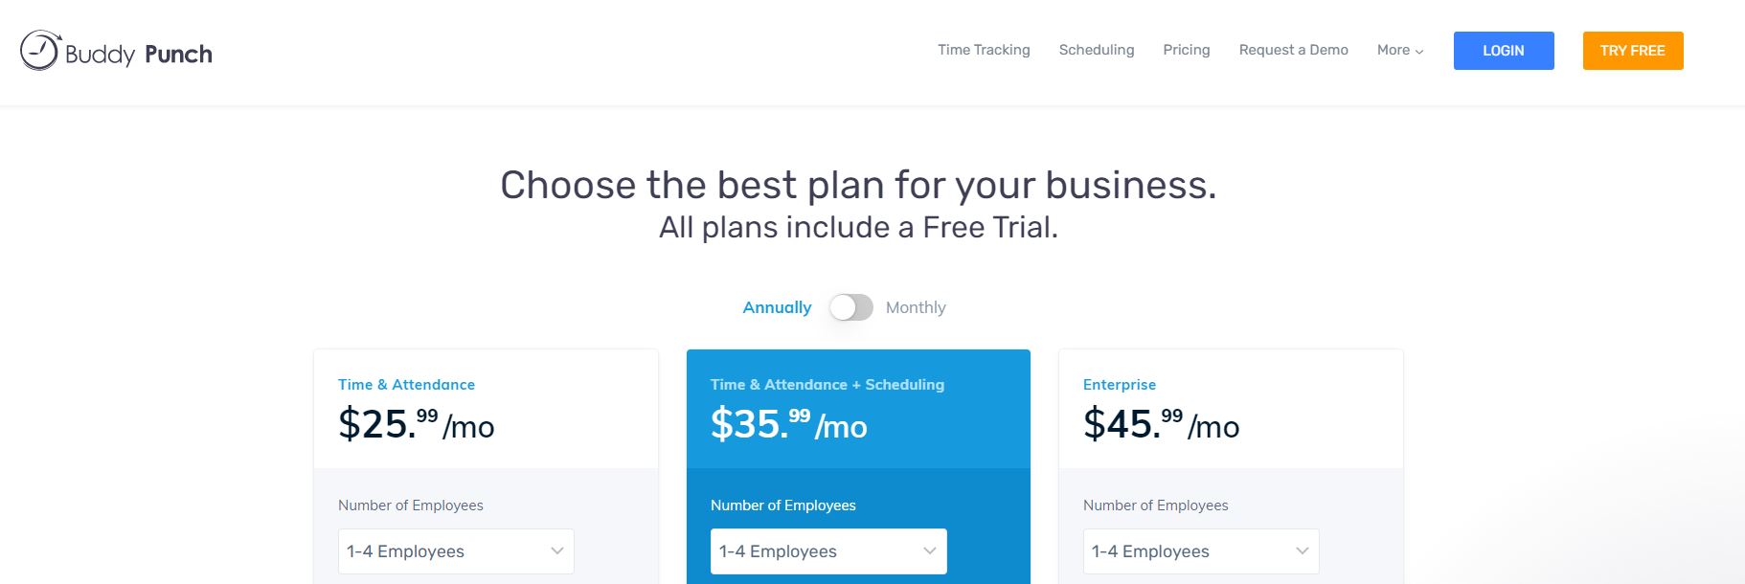This screenshot has width=1745, height=584.
Task: Open the Time Tracking menu item
Action: click(984, 50)
